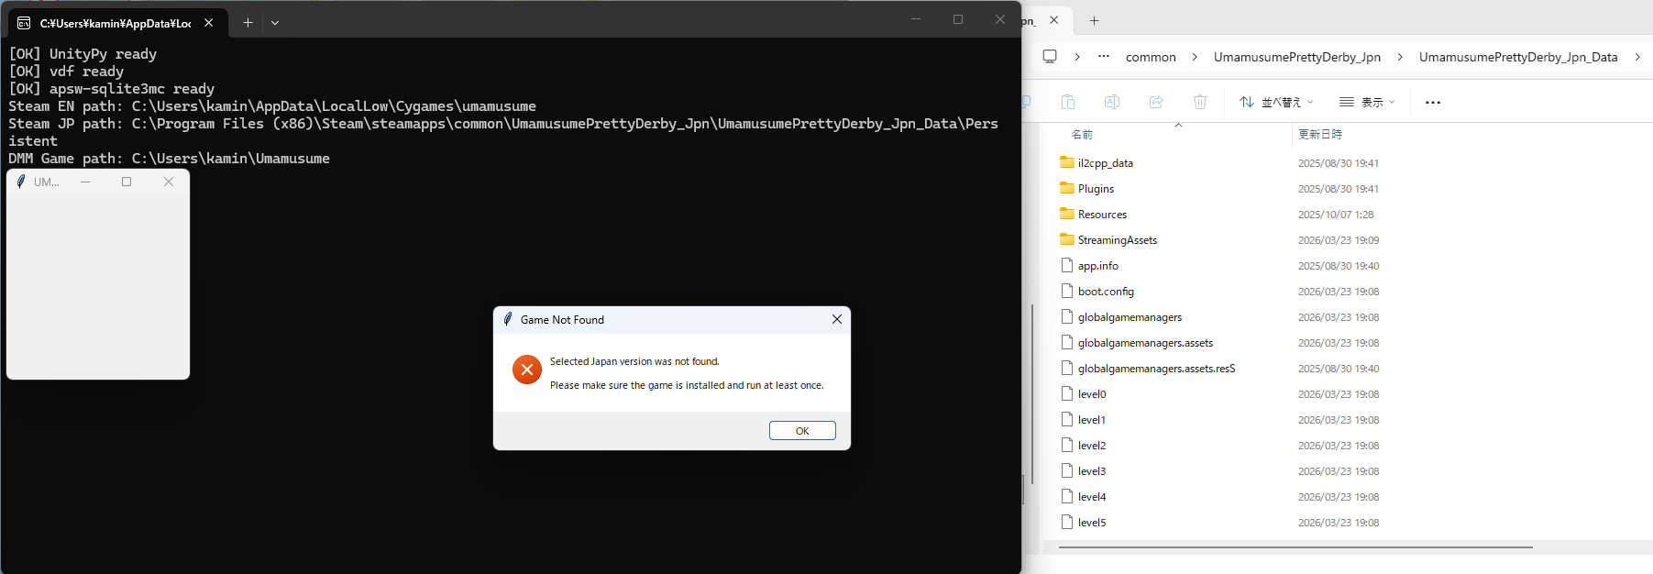Click feather icon of small UM window
Viewport: 1653px width, 574px height.
click(x=21, y=182)
